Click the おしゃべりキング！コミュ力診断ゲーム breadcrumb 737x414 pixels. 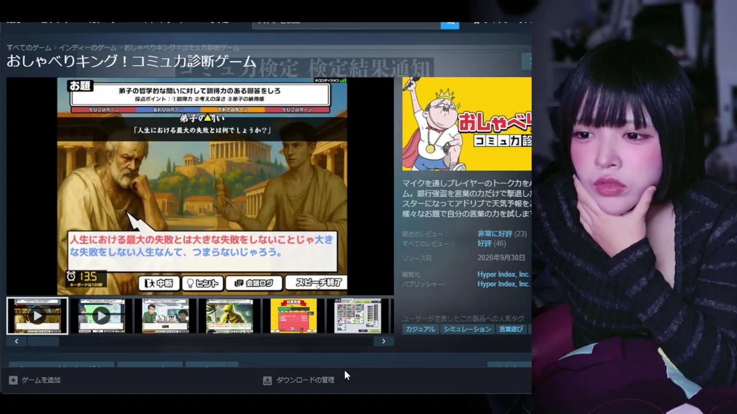(x=181, y=48)
